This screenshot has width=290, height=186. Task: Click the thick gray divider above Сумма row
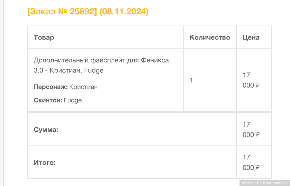[x=149, y=112]
